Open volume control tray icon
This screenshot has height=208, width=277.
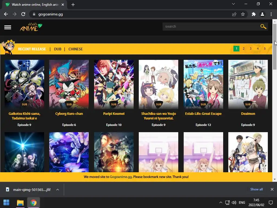coord(234,203)
